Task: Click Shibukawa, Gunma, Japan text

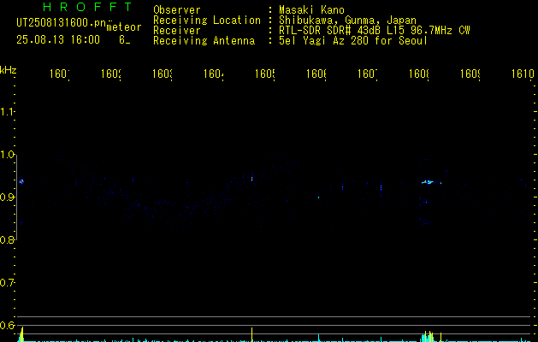Action: pos(347,21)
